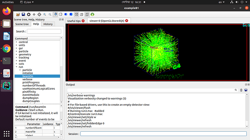Open the CLion app menu
The image size is (250, 140).
27,2
